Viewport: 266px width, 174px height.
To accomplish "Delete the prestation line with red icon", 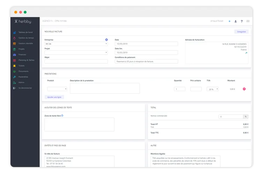I will coord(244,89).
